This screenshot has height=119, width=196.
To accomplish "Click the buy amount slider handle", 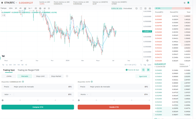I will pyautogui.click(x=2, y=100).
